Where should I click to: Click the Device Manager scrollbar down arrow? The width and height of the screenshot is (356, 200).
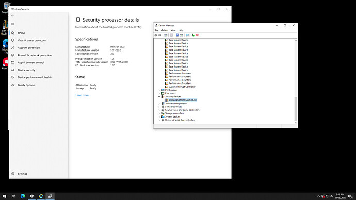click(296, 122)
